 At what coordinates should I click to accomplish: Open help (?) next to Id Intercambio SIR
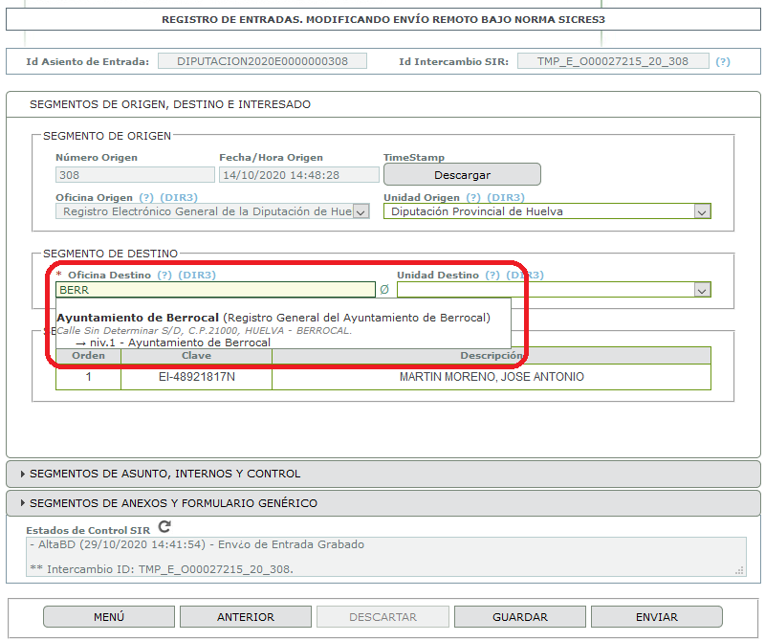[723, 61]
